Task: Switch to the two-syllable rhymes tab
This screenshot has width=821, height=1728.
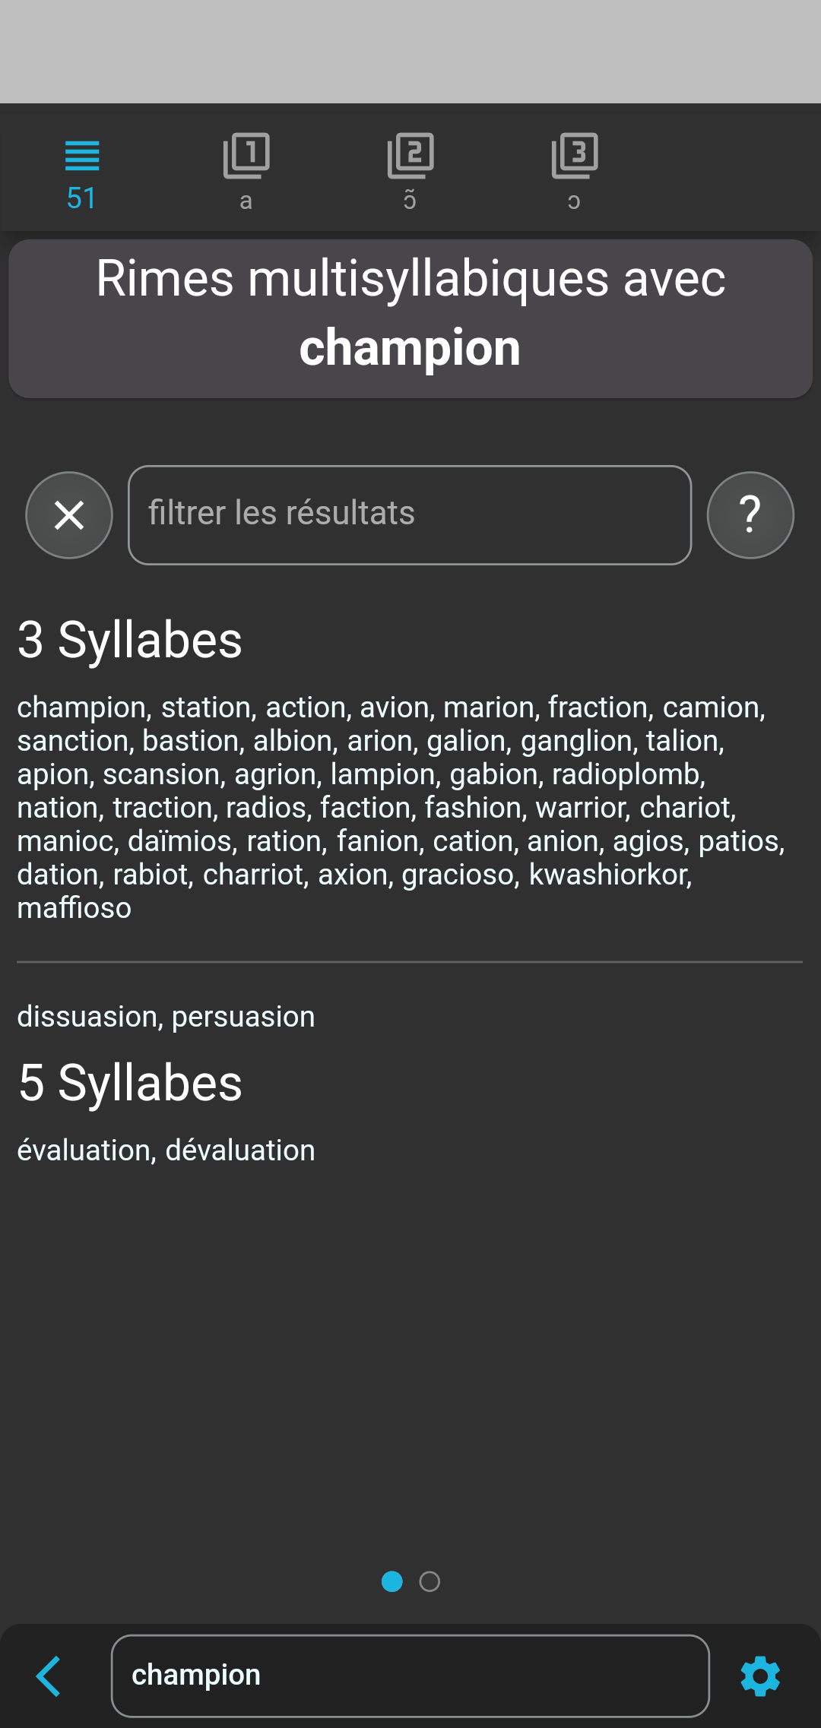Action: pyautogui.click(x=410, y=173)
